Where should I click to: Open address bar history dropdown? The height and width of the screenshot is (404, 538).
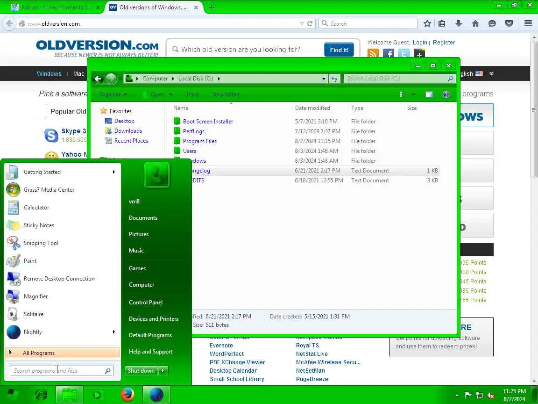(x=324, y=79)
